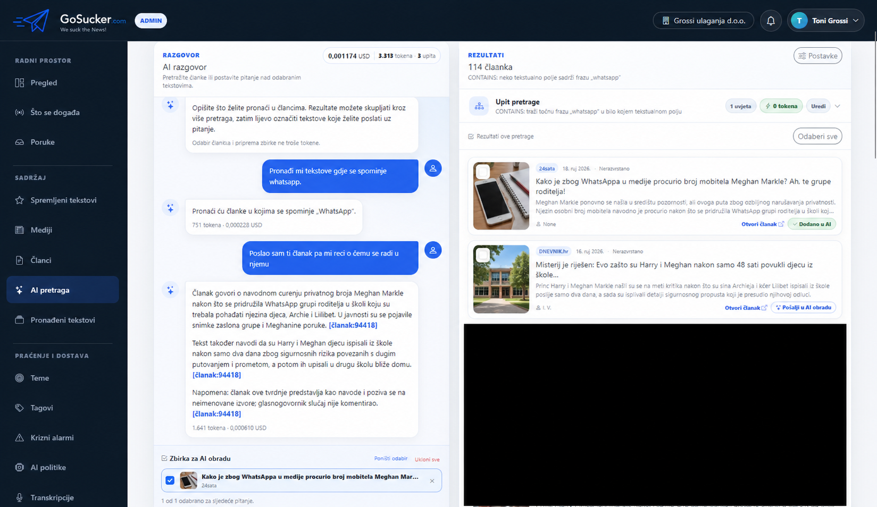Click the Pronađeni tekstovi folder icon

[20, 320]
